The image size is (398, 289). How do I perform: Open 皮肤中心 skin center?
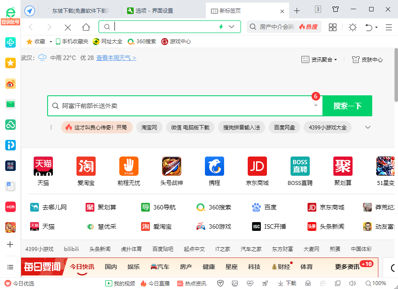367,59
